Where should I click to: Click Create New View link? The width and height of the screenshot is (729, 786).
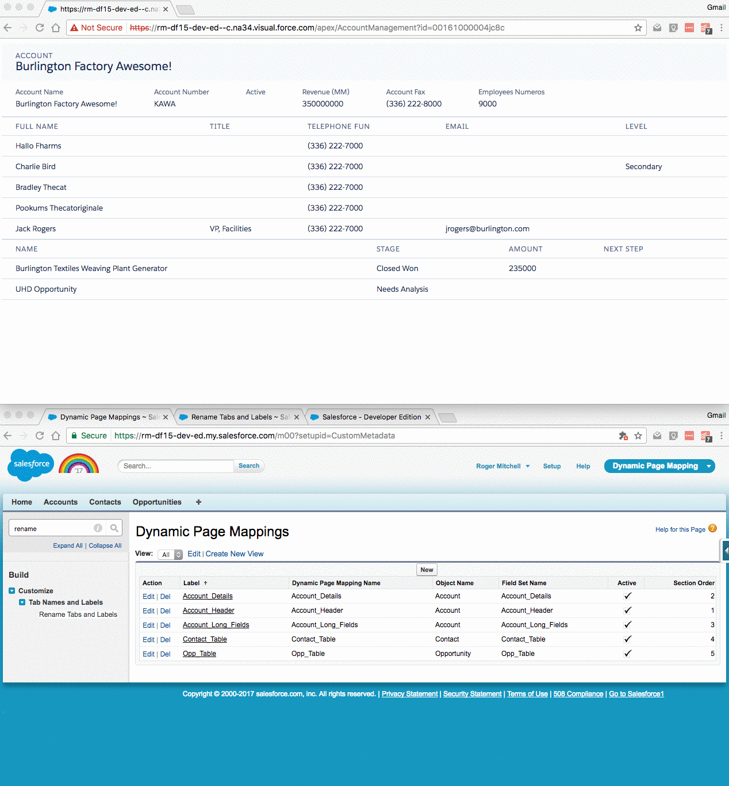pyautogui.click(x=235, y=554)
